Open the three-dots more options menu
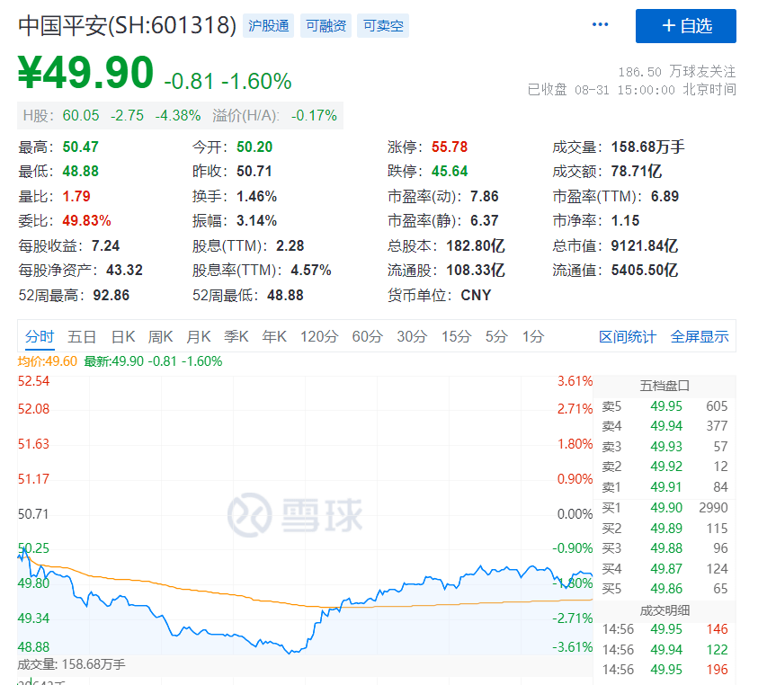 click(x=600, y=25)
